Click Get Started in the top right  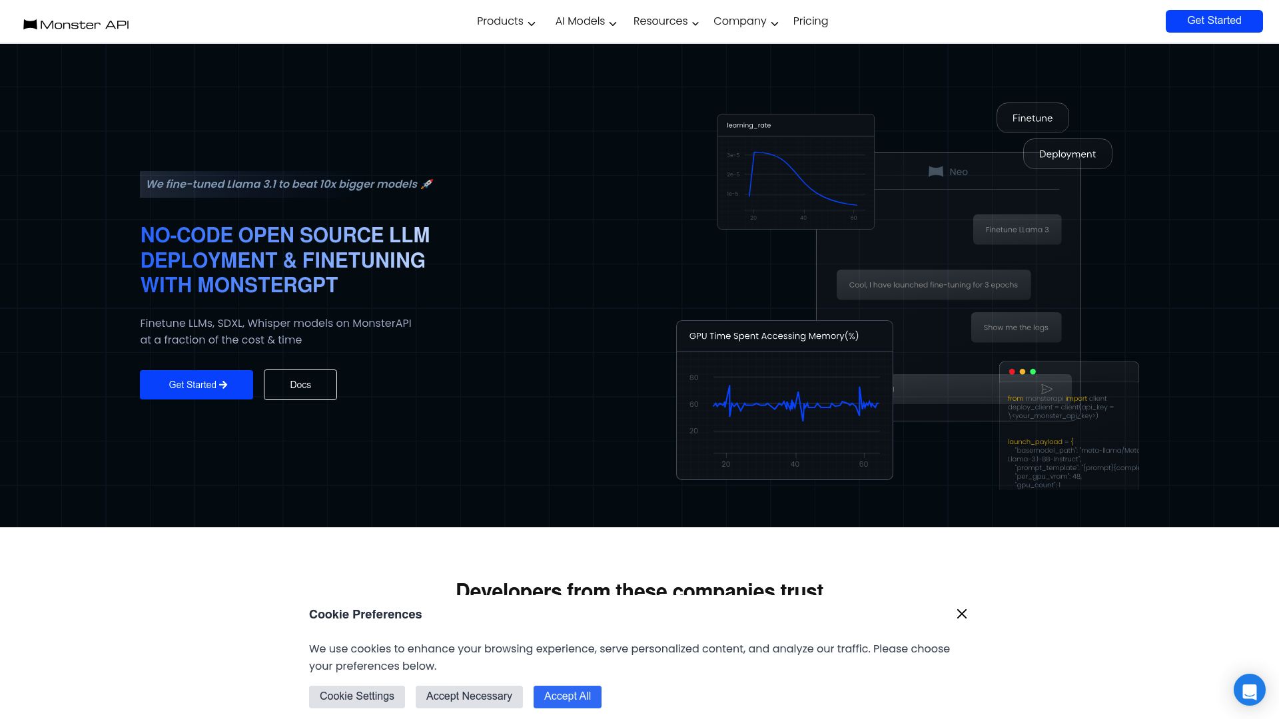click(1214, 21)
